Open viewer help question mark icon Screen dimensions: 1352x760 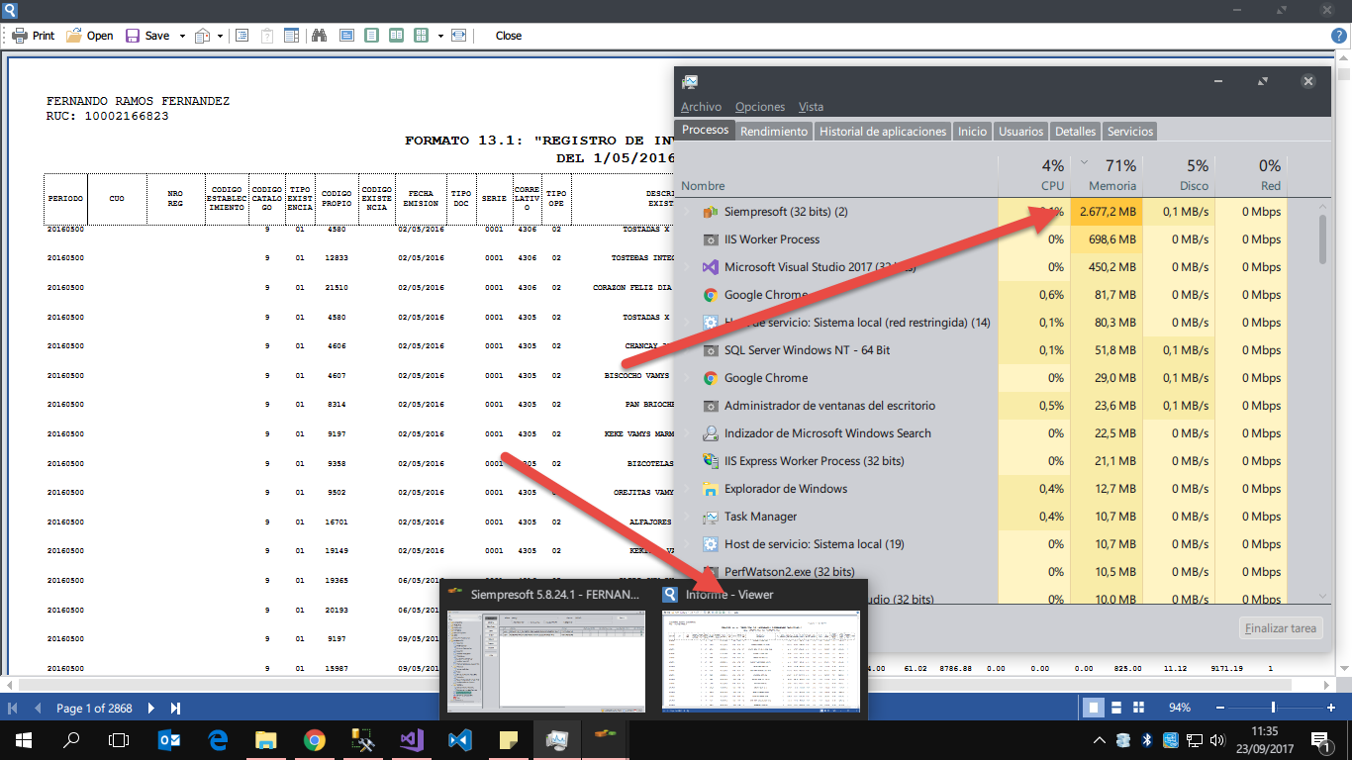[x=1339, y=36]
